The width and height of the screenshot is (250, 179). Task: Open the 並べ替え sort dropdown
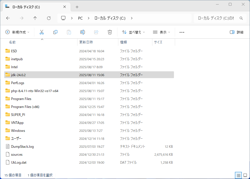[x=133, y=32]
